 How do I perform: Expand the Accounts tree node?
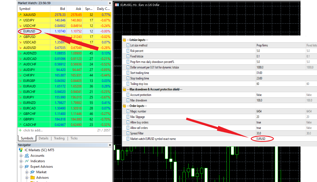21,156
